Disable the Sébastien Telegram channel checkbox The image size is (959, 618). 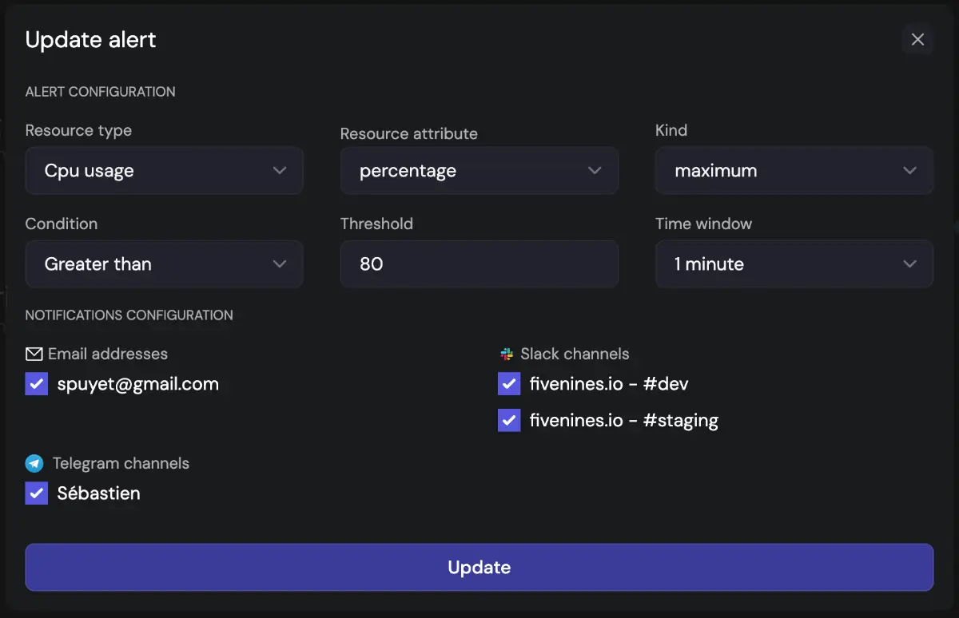[x=36, y=493]
